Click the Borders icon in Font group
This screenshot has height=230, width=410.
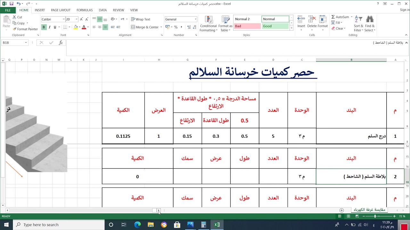tap(65, 27)
